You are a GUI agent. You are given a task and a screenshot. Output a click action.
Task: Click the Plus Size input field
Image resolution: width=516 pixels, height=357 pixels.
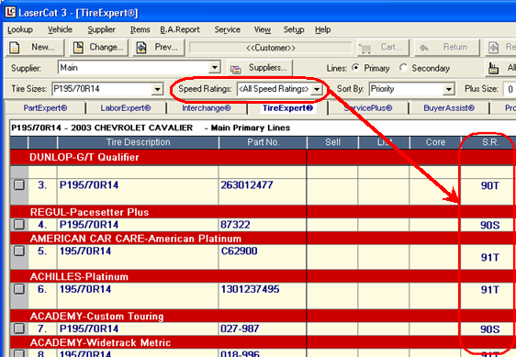tap(510, 89)
